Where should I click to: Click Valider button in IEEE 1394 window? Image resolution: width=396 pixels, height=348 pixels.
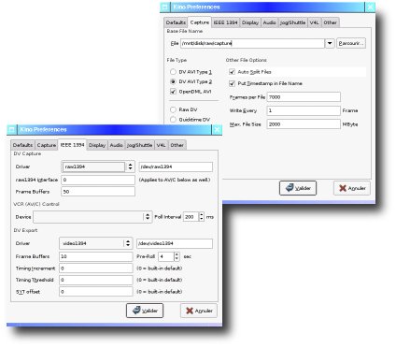tap(145, 311)
